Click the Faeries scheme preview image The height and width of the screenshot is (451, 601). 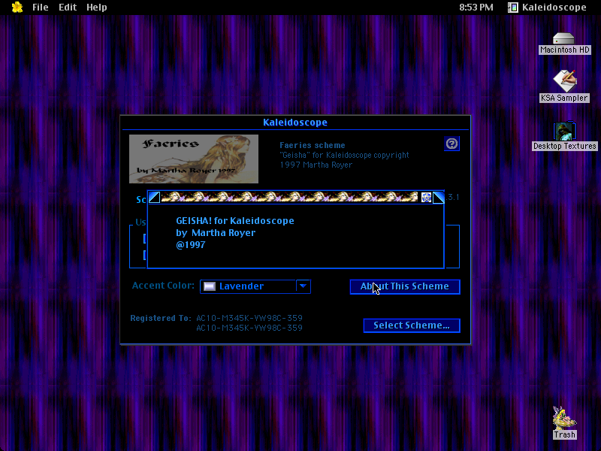pos(194,159)
